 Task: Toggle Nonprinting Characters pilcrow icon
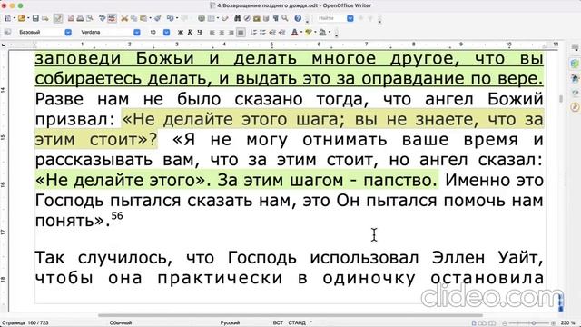click(x=275, y=18)
